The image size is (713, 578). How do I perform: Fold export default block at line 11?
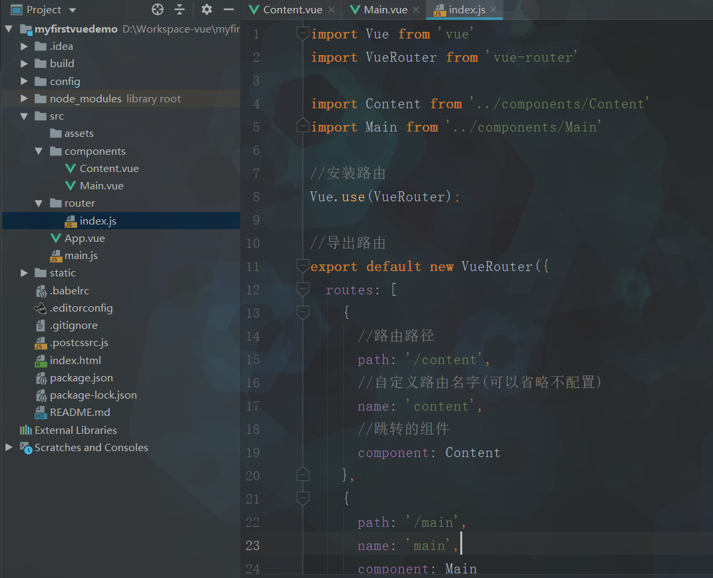pyautogui.click(x=303, y=266)
